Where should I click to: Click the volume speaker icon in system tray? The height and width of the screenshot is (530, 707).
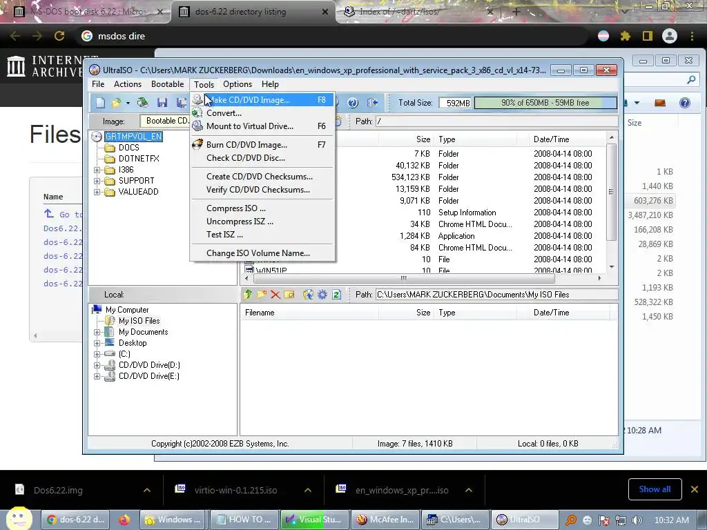(637, 520)
